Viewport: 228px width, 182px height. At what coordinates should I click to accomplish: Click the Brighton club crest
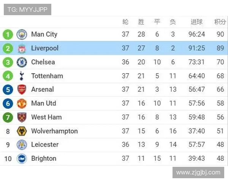coord(22,158)
